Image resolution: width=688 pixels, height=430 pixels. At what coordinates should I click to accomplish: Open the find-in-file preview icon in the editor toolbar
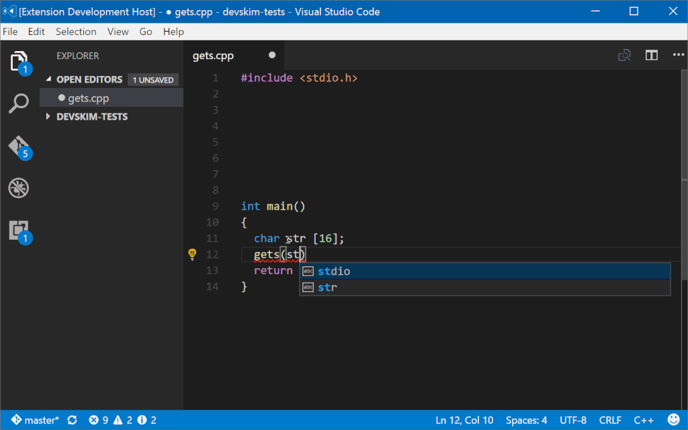[624, 55]
